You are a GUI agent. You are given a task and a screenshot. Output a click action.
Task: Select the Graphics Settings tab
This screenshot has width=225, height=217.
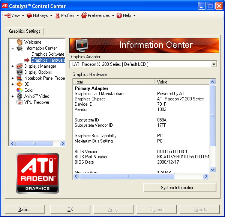point(24,31)
